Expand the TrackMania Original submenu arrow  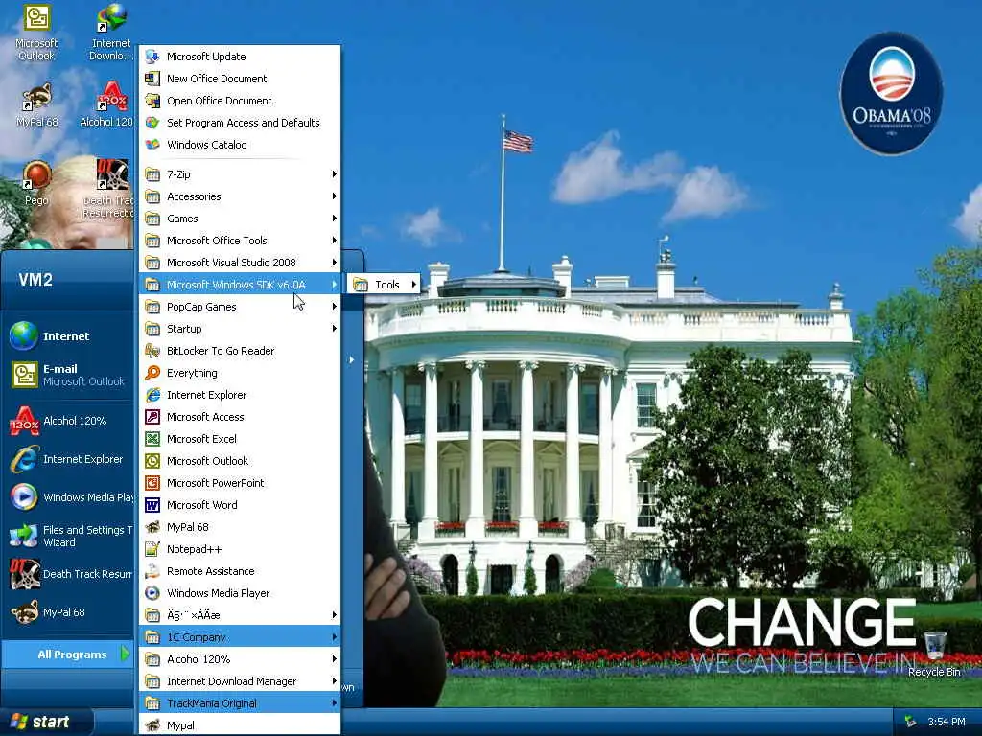tap(335, 703)
